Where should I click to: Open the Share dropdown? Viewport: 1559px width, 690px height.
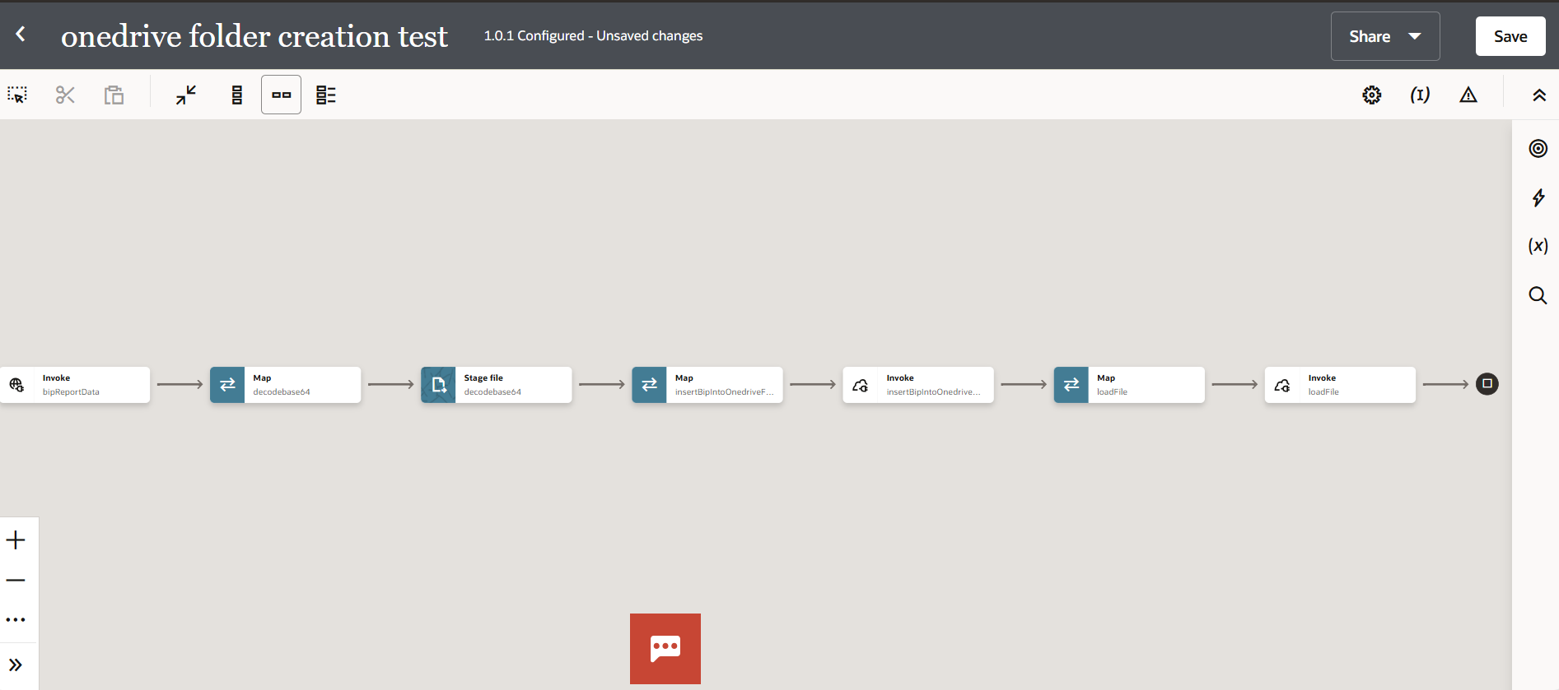point(1385,36)
